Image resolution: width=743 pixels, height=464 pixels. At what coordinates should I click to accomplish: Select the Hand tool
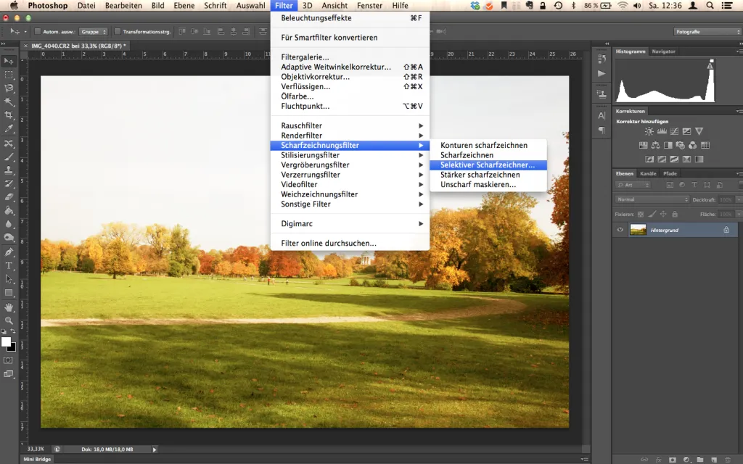(x=9, y=307)
